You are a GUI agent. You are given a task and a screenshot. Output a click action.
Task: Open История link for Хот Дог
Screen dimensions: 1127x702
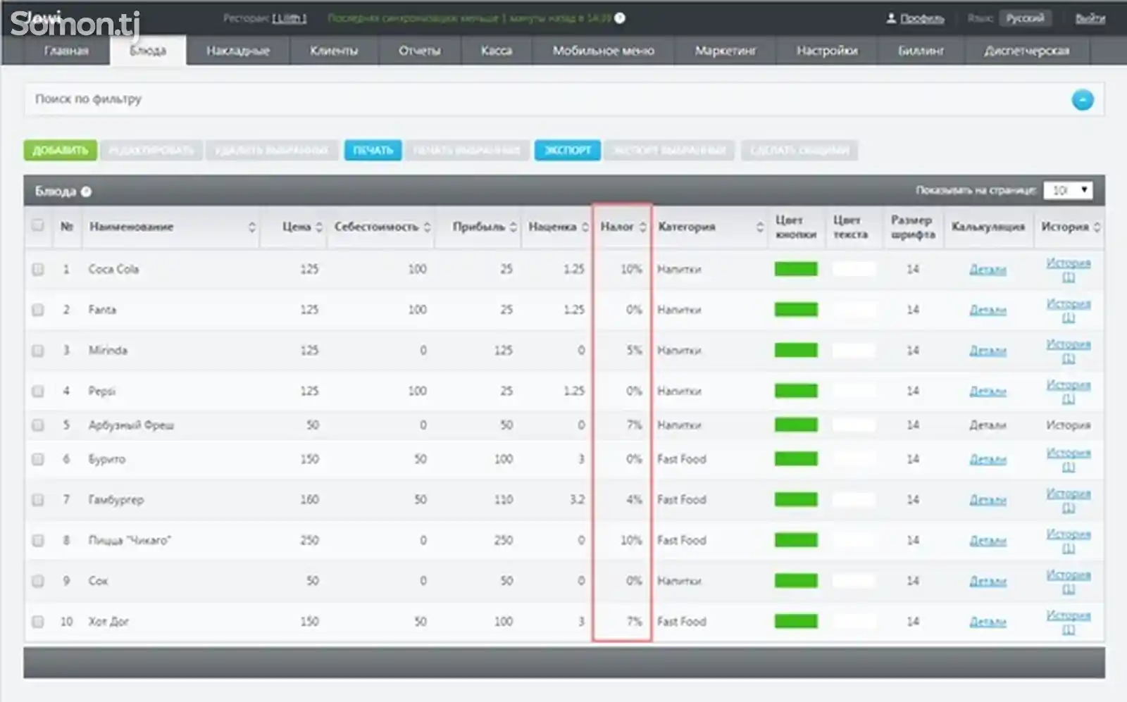(x=1069, y=622)
